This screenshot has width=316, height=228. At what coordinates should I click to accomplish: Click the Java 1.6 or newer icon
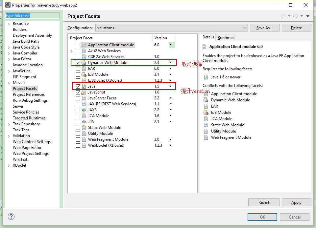[206, 77]
